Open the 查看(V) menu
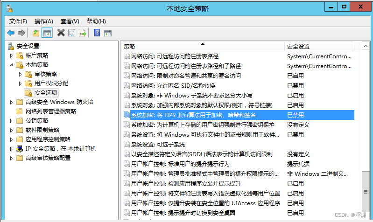Viewport: 373px width, 222px height. [70, 21]
